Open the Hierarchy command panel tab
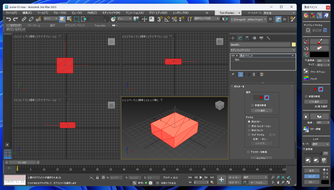Screen dimensions: 334x190 [247, 38]
